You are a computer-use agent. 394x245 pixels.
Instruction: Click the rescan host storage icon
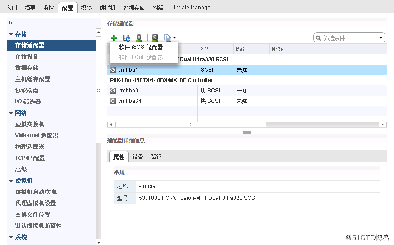click(139, 38)
